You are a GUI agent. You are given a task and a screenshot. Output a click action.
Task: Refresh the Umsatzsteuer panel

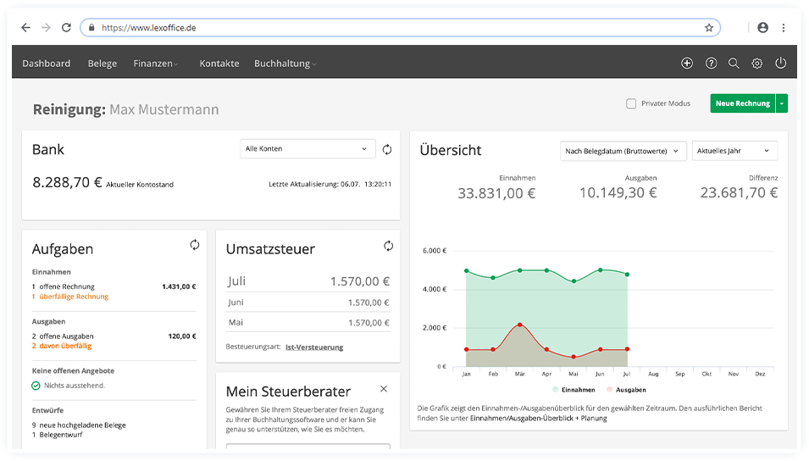click(x=388, y=246)
